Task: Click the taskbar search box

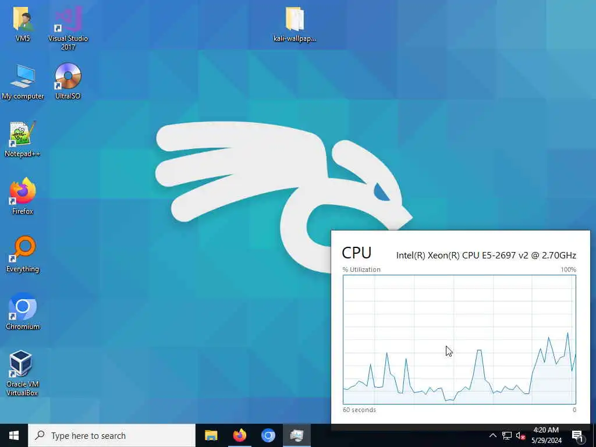Action: (x=112, y=435)
